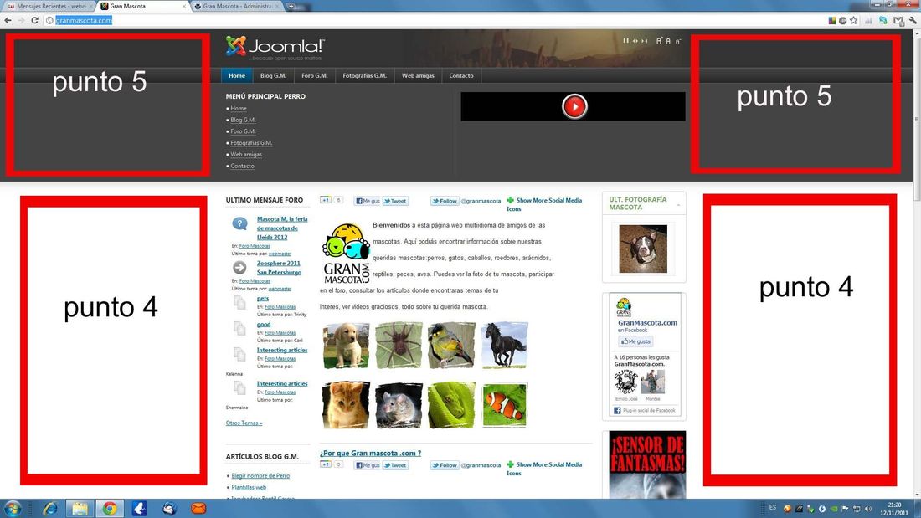Click the page vertical scrollbar
Viewport: 921px width, 518px height.
pyautogui.click(x=916, y=263)
